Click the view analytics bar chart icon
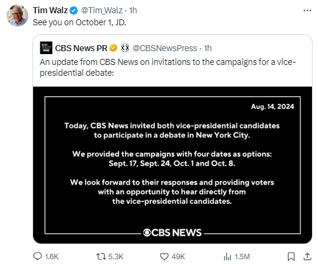Screen dimensions: 318x267 tap(227, 256)
